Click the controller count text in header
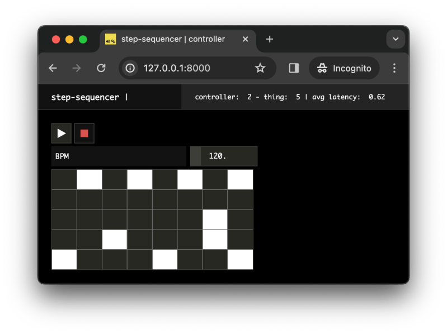Viewport: 447px width, 334px height. click(x=223, y=97)
